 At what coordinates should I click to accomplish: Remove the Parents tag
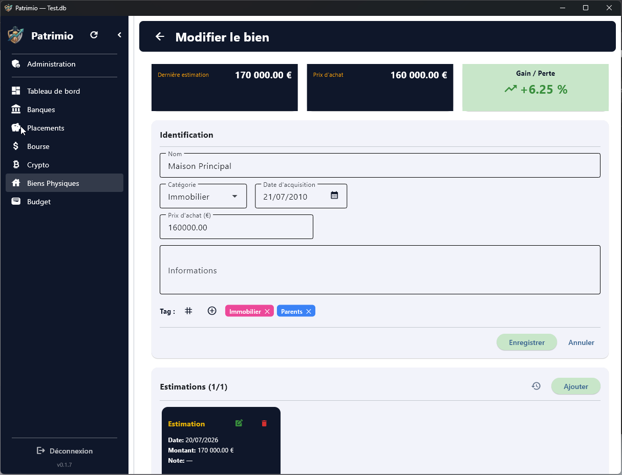(309, 311)
